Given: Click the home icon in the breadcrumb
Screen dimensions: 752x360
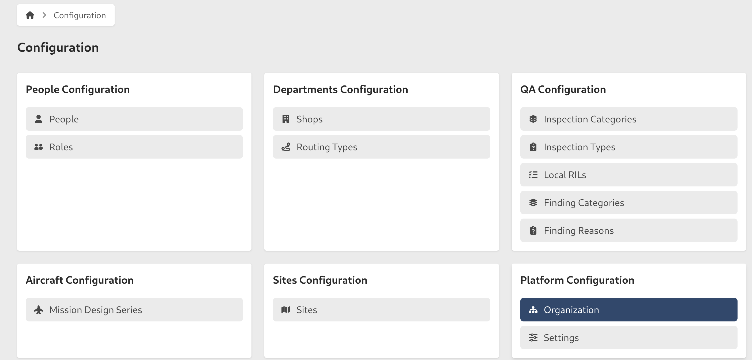Looking at the screenshot, I should [30, 15].
